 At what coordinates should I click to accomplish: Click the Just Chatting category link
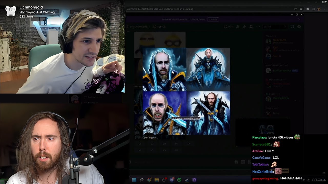(45, 12)
